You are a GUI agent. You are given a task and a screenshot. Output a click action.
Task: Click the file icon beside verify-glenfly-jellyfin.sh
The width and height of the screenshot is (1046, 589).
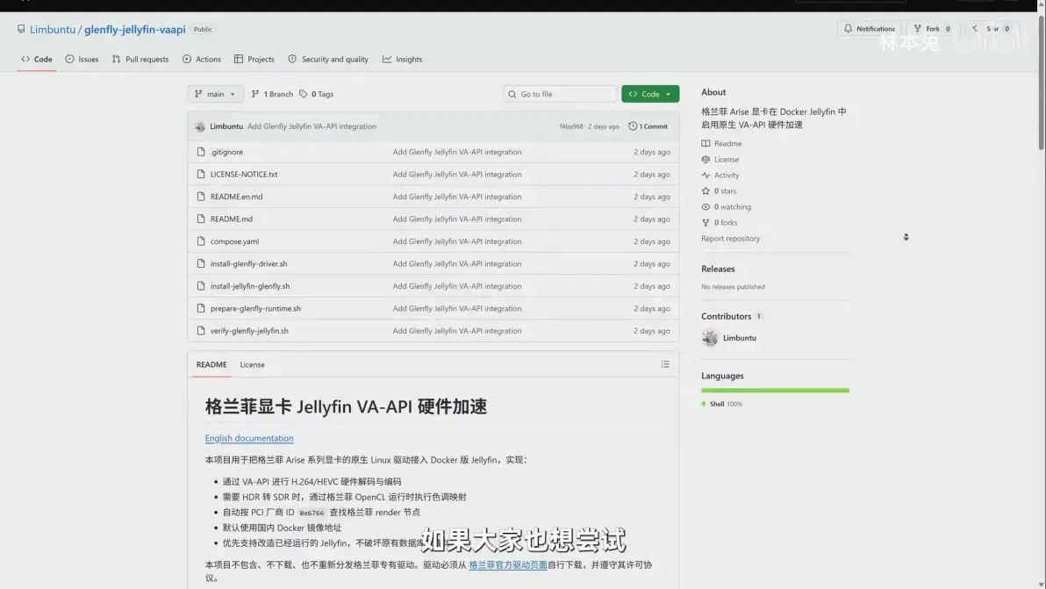pyautogui.click(x=201, y=331)
